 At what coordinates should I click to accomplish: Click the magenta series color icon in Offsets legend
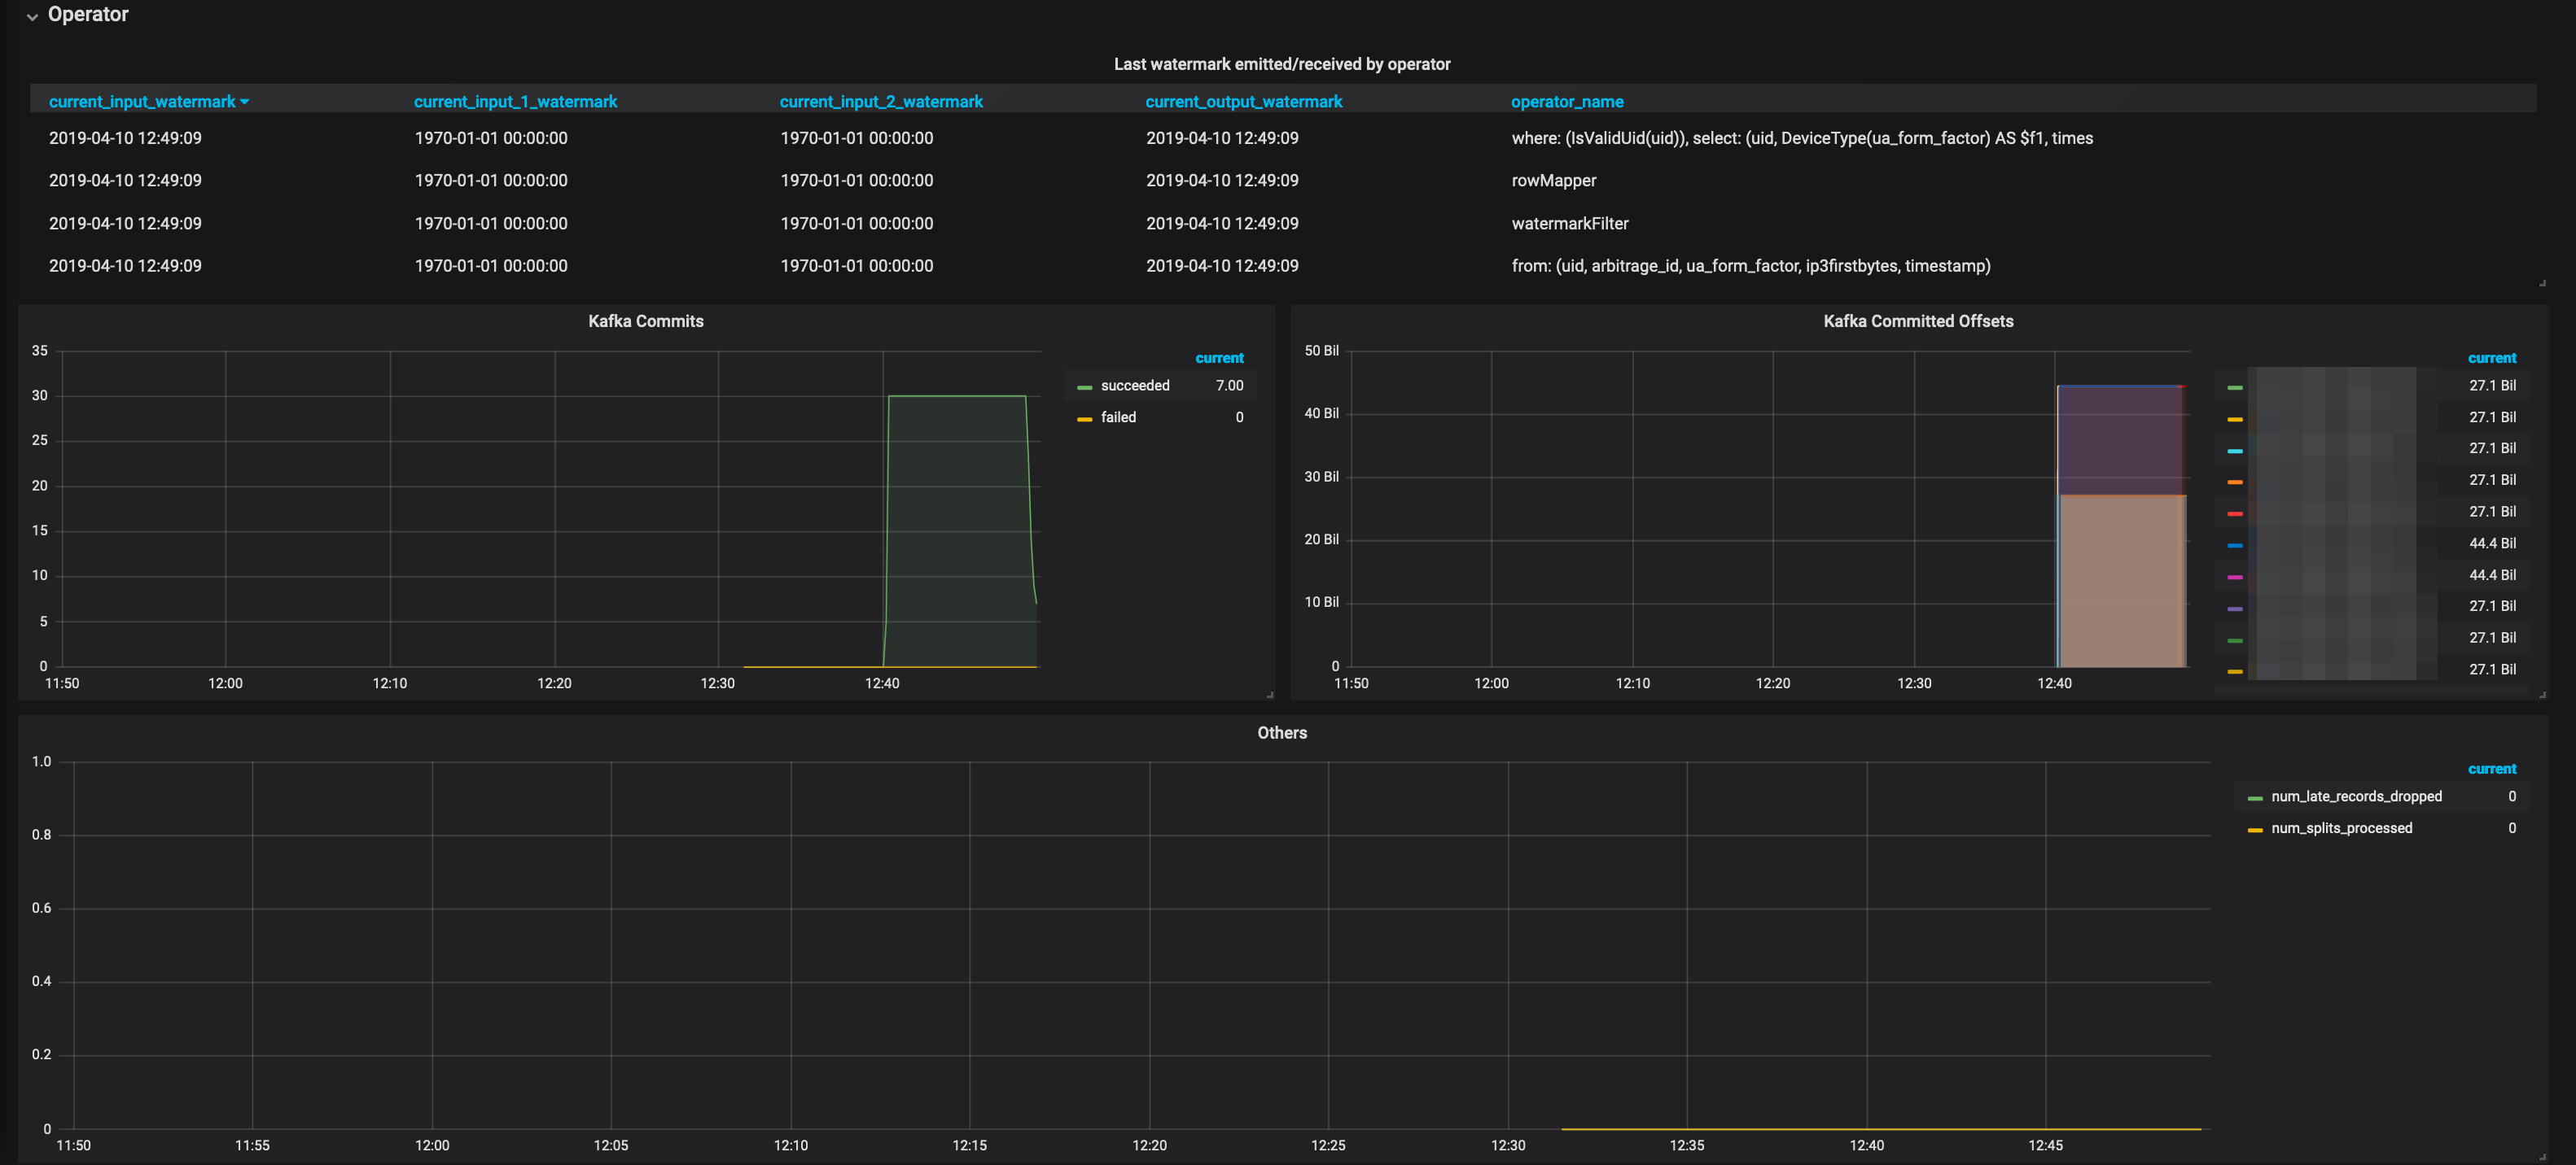tap(2234, 578)
